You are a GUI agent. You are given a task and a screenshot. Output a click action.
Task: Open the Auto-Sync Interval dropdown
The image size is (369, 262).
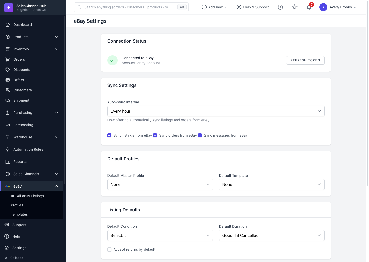pos(216,111)
